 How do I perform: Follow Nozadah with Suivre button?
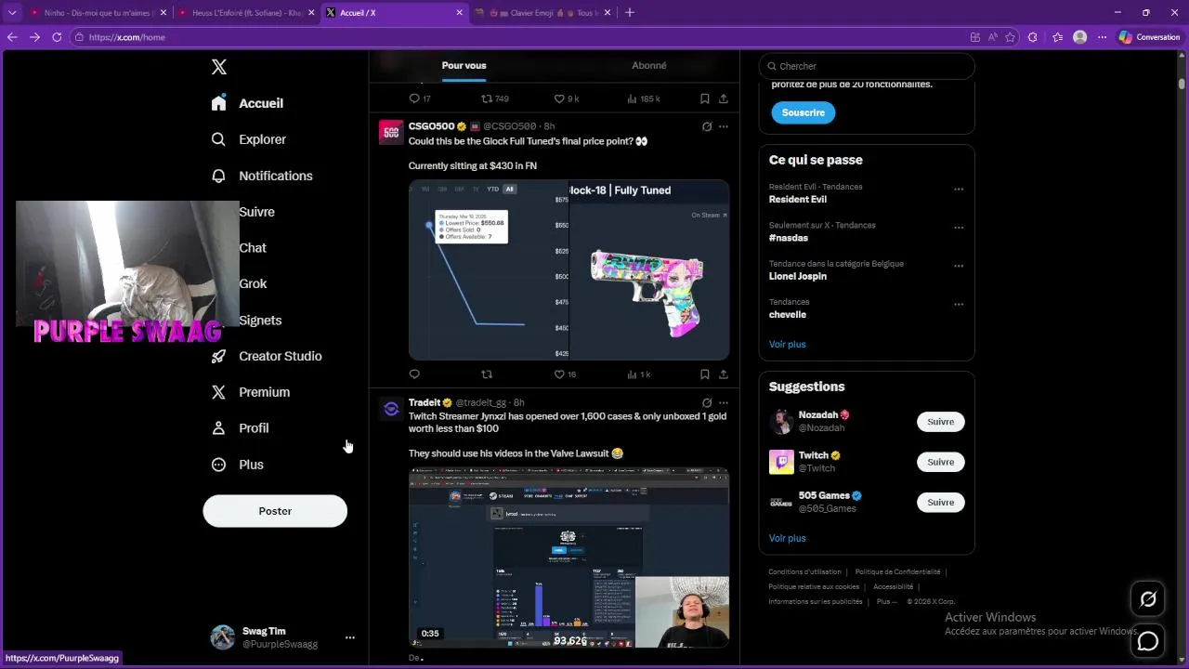(x=940, y=422)
